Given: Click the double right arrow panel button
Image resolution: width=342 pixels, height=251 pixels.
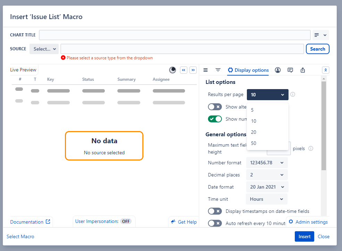Looking at the screenshot, I should click(x=193, y=70).
